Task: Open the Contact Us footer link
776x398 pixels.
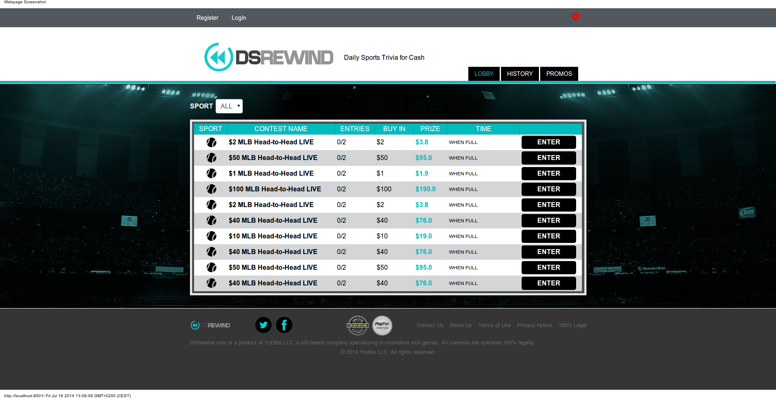Action: pos(430,325)
